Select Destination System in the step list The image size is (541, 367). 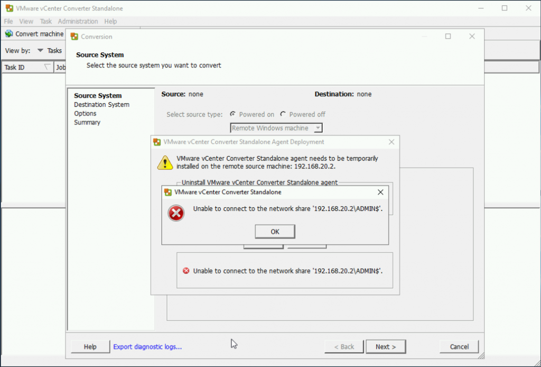tap(101, 105)
